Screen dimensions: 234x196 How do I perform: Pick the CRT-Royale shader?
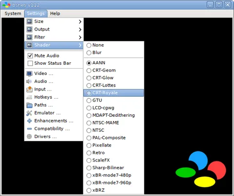[114, 93]
